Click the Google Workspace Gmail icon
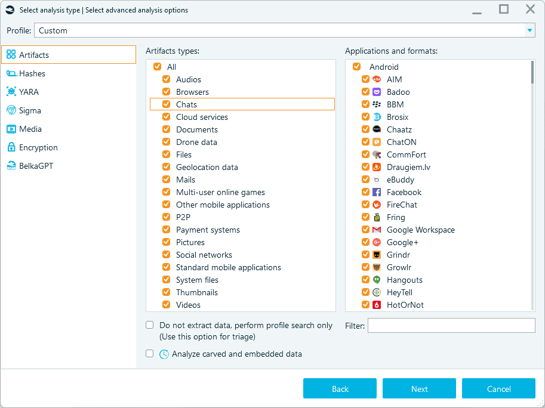Viewport: 545px width, 408px height. point(377,230)
